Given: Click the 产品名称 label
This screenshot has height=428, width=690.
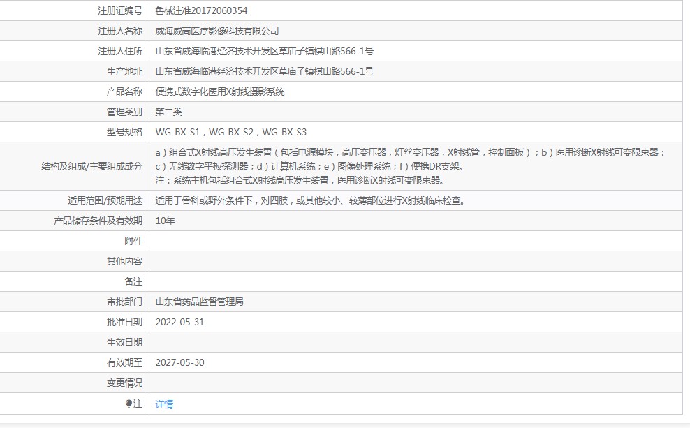Looking at the screenshot, I should 124,91.
